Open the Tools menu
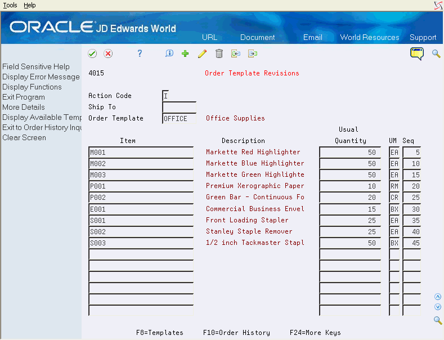The width and height of the screenshot is (444, 340). tap(10, 5)
